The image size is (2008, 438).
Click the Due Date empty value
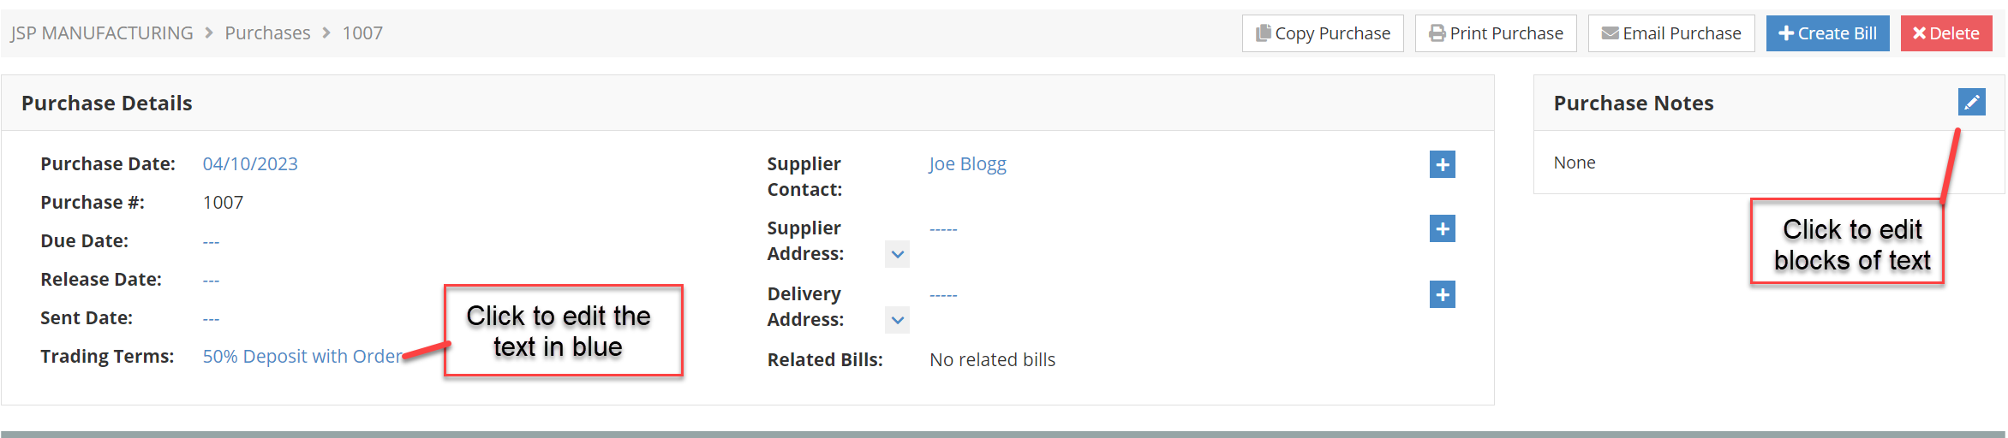pos(211,242)
